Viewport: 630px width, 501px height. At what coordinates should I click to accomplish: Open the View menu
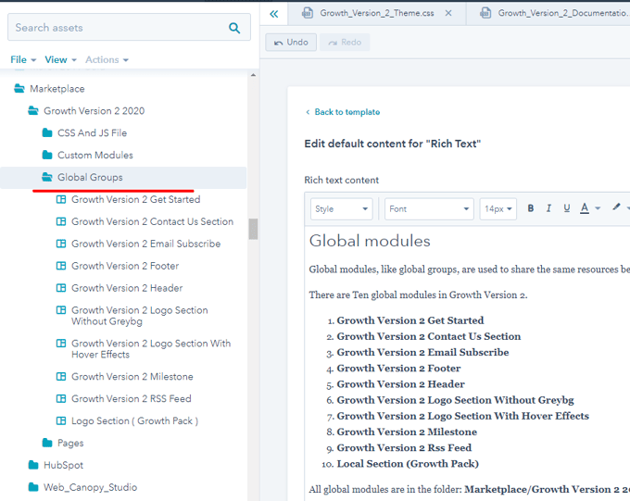[x=60, y=60]
